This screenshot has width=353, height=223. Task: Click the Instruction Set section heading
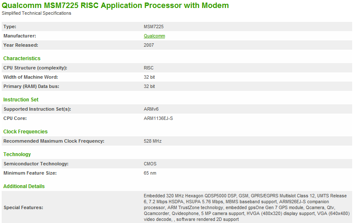21,99
